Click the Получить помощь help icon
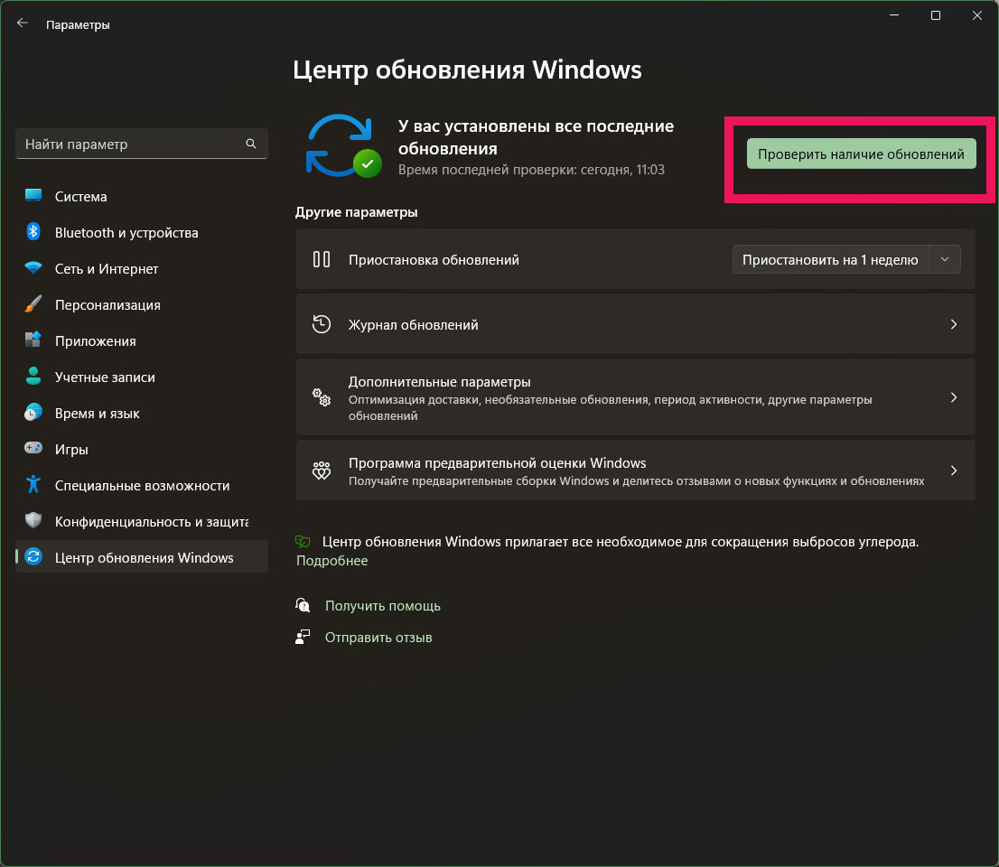 pos(303,605)
